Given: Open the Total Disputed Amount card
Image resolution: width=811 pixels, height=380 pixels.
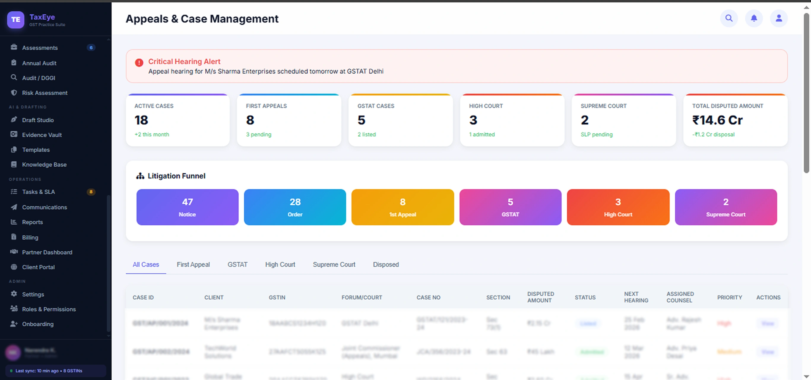Looking at the screenshot, I should (x=735, y=120).
